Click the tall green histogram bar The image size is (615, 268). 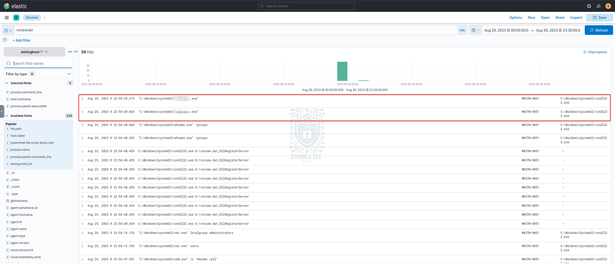[x=342, y=71]
